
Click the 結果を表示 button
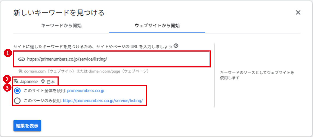click(x=27, y=126)
